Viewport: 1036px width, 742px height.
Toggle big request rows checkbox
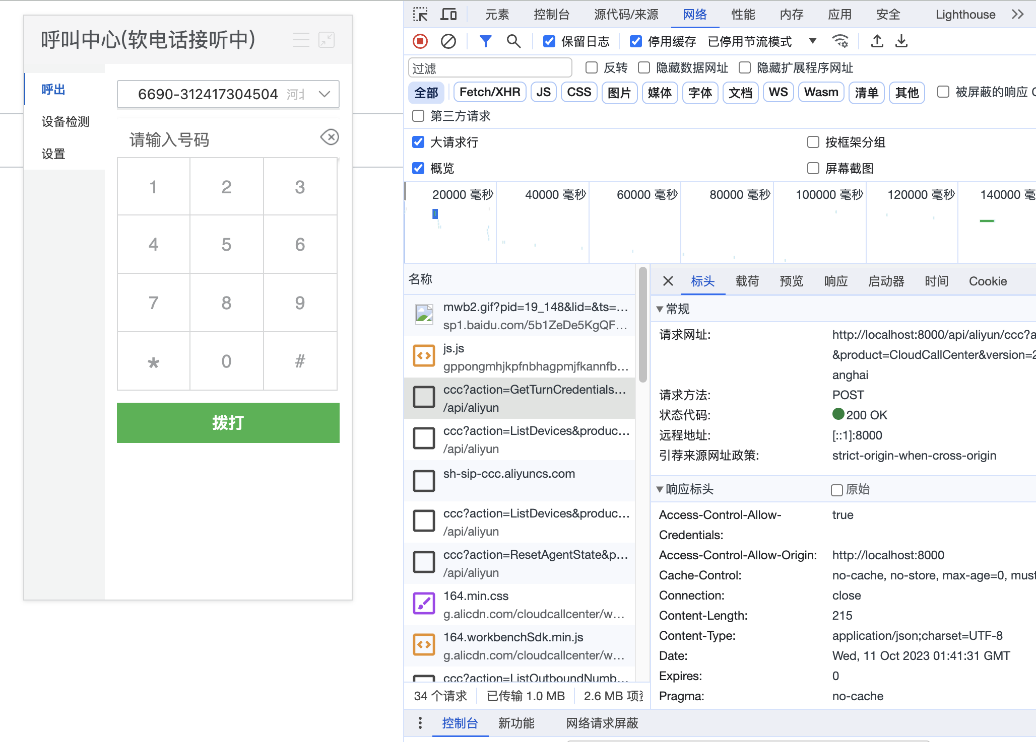(418, 142)
